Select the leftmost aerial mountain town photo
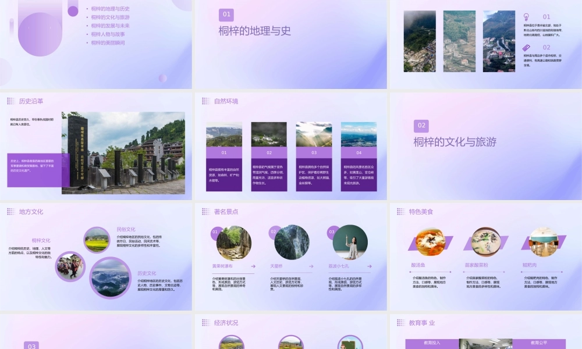This screenshot has height=349, width=582. coord(420,41)
